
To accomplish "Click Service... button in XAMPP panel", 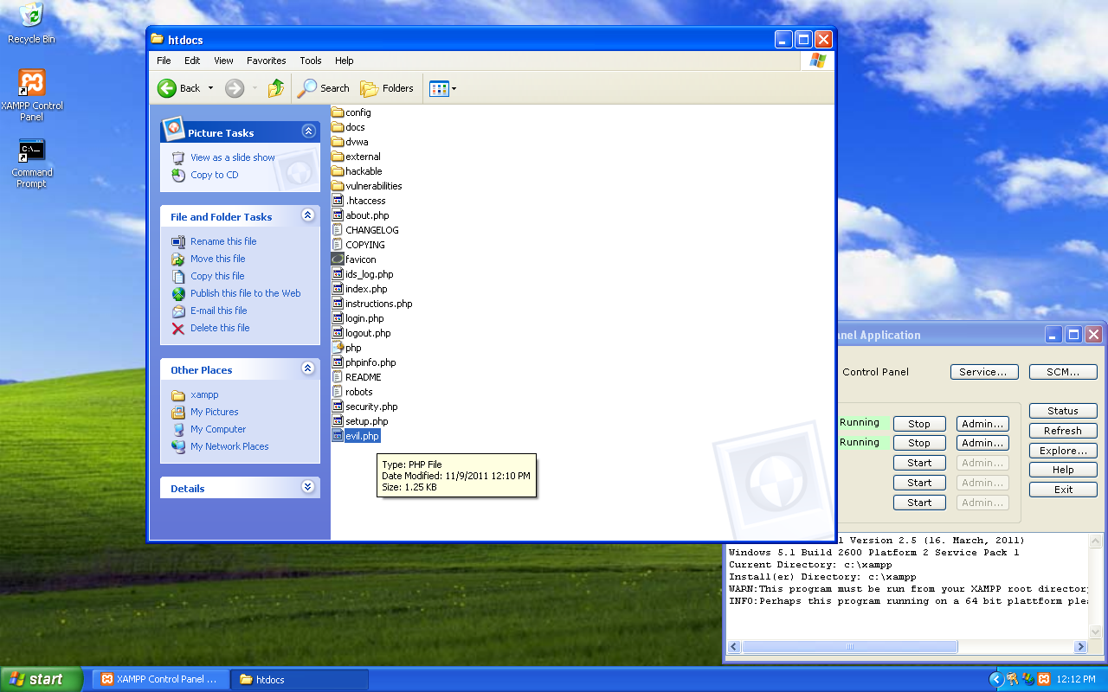I will (983, 372).
